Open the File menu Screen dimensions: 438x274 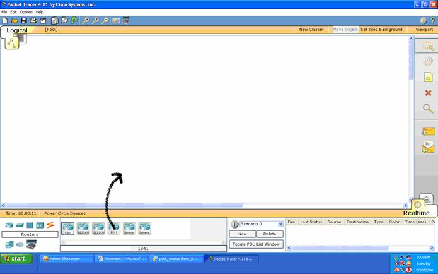(x=4, y=12)
